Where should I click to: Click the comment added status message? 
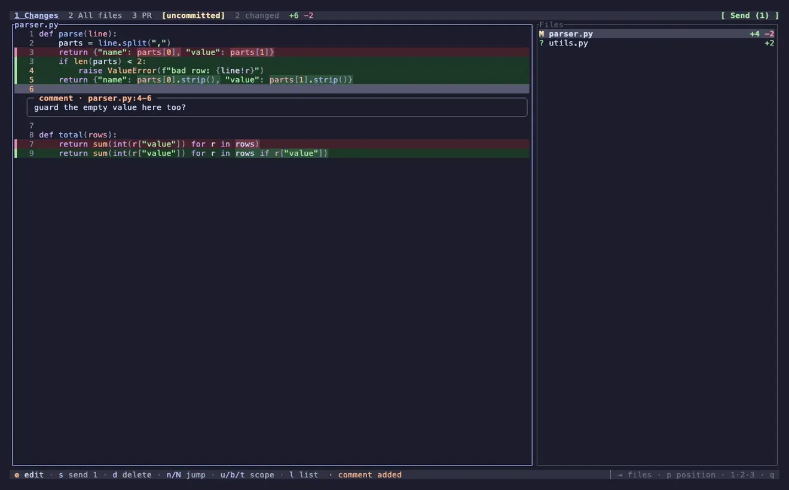point(370,475)
